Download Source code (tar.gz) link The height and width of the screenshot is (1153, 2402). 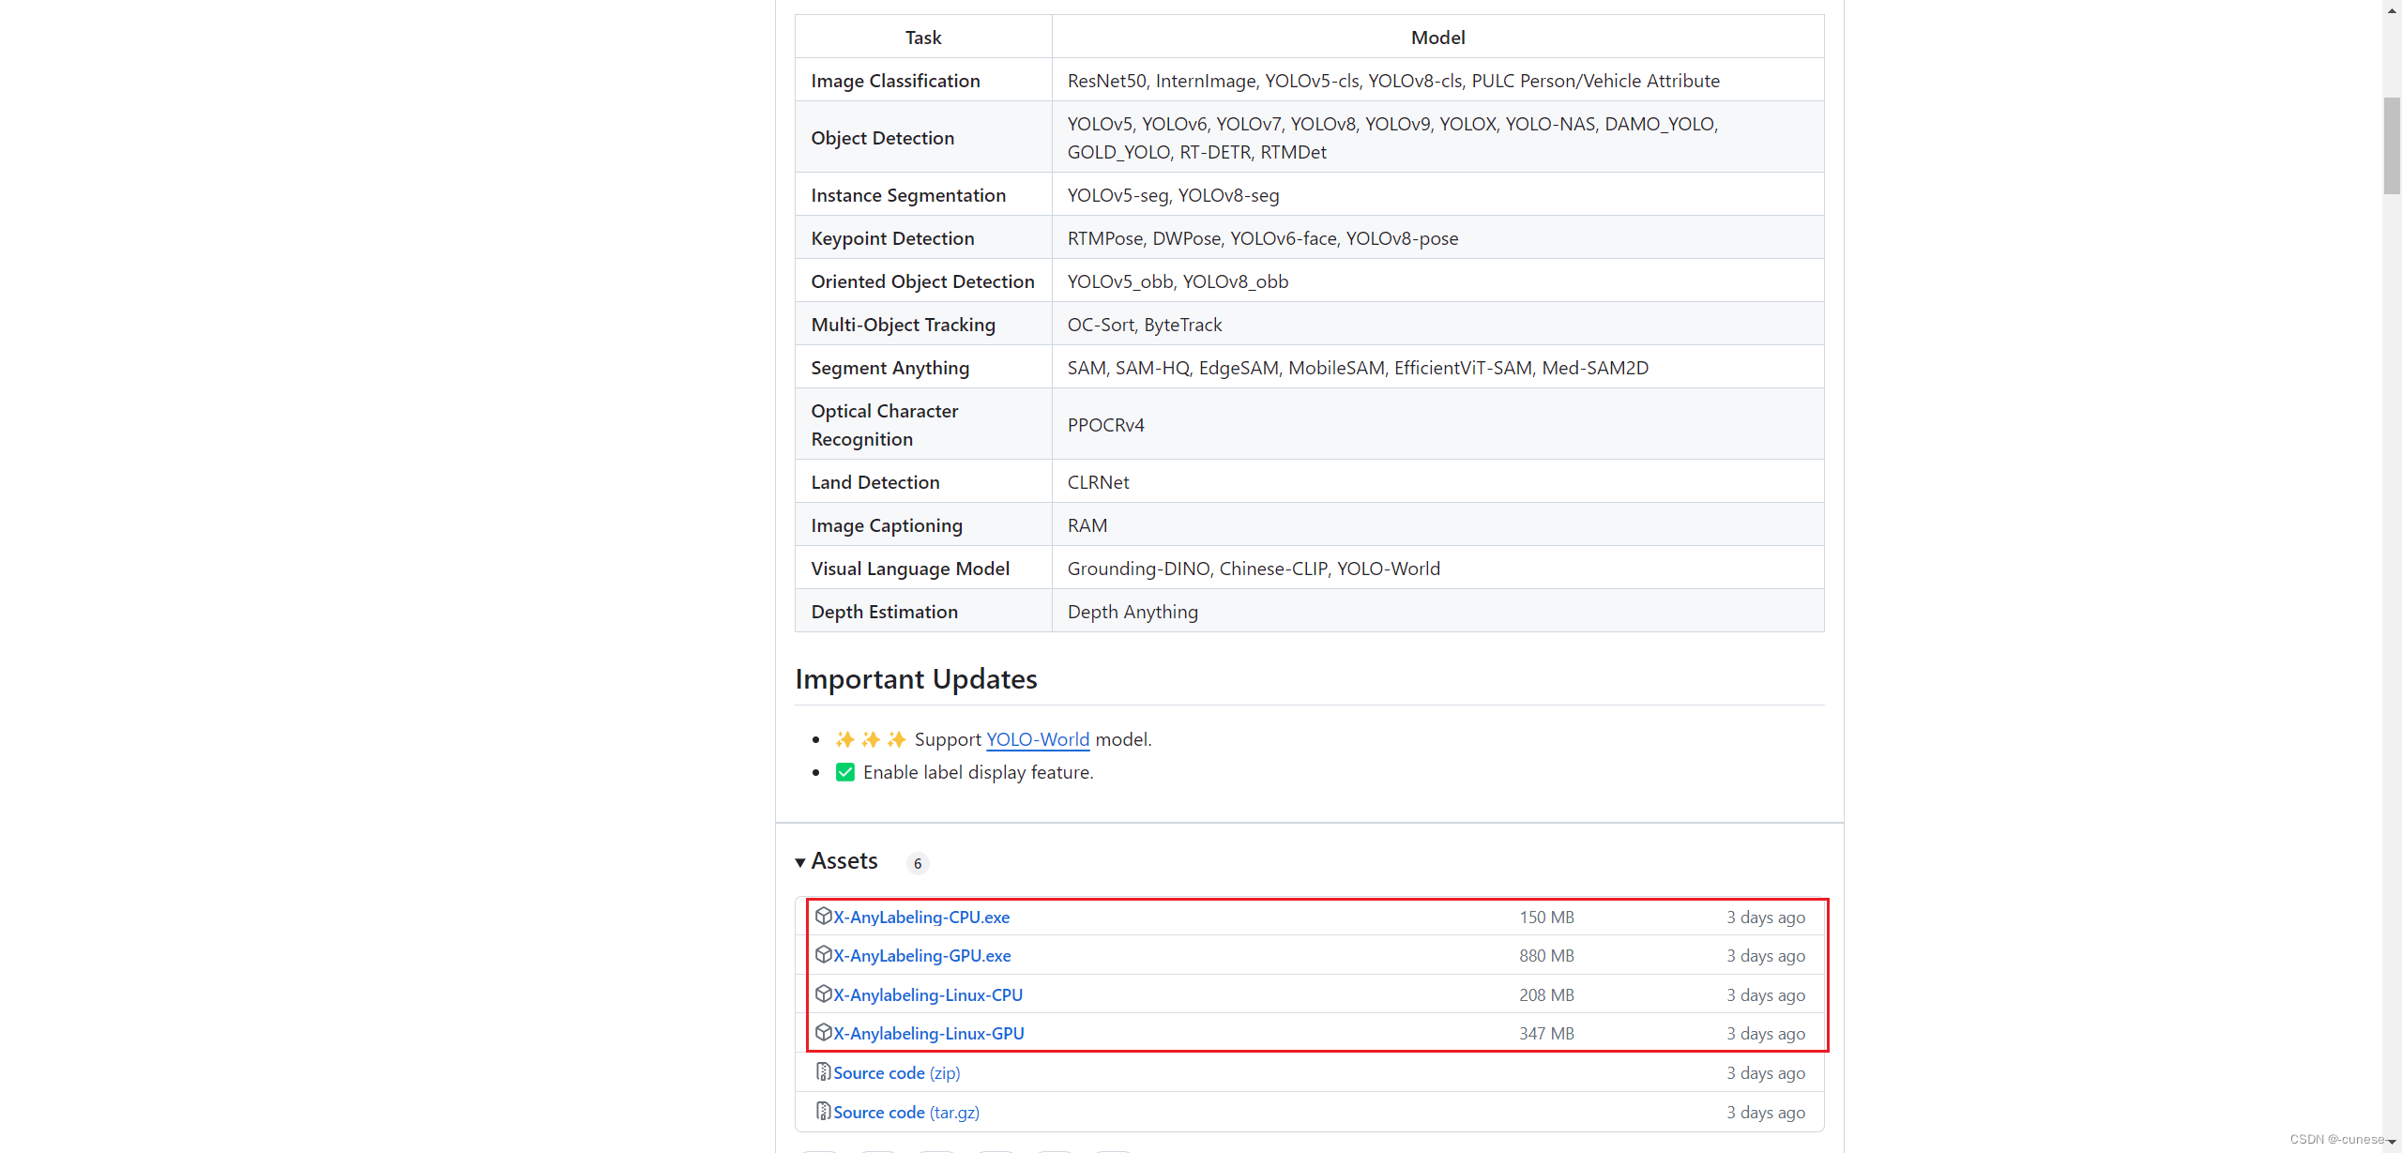coord(905,1113)
